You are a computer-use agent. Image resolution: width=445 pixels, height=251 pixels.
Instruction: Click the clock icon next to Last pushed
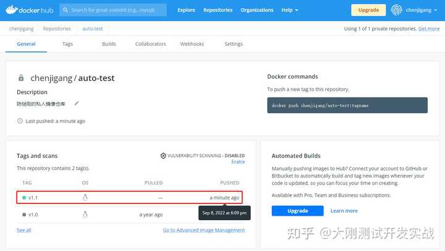(20, 121)
